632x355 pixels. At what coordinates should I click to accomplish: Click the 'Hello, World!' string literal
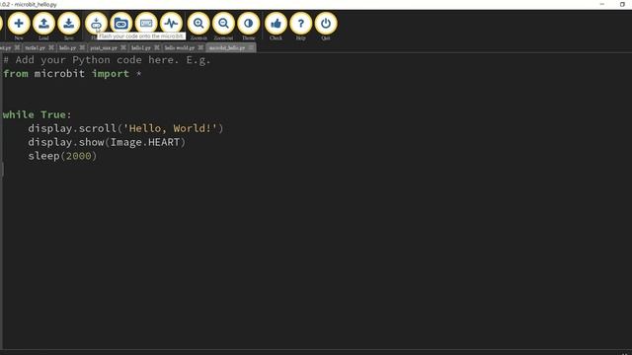(x=170, y=129)
